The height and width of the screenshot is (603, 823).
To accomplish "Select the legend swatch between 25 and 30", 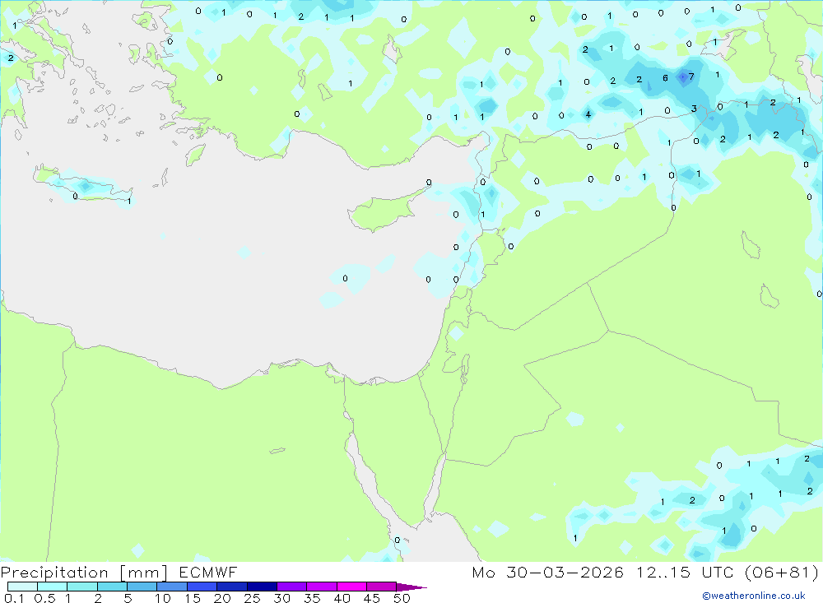I will coord(262,587).
